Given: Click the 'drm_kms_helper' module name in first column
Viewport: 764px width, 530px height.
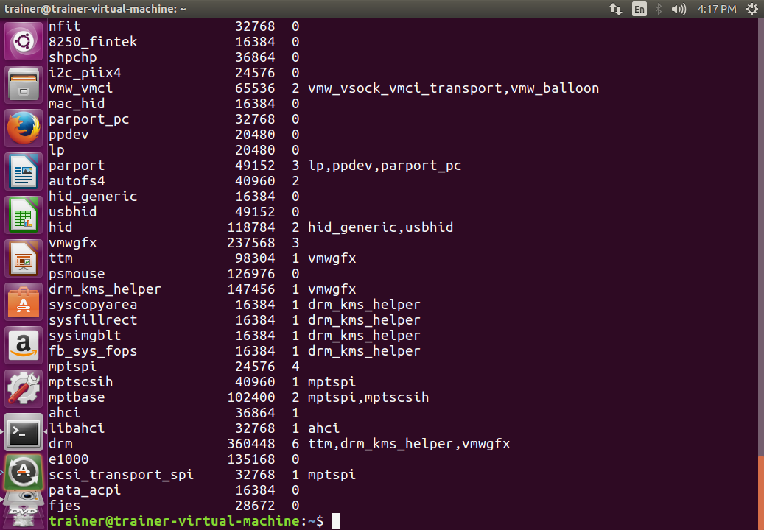Looking at the screenshot, I should tap(105, 289).
